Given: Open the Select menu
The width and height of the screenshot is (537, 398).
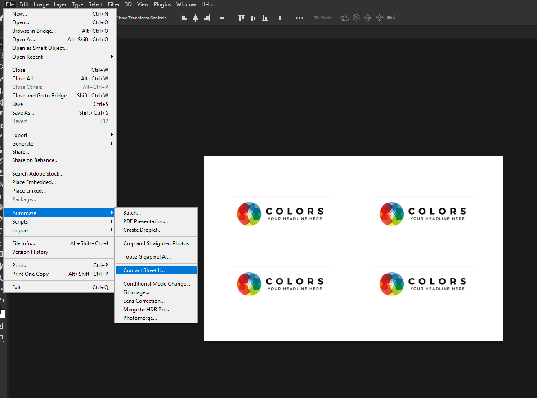Looking at the screenshot, I should pos(95,4).
